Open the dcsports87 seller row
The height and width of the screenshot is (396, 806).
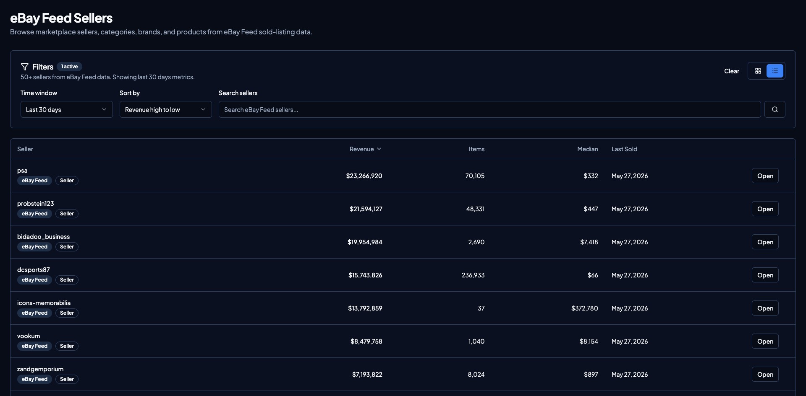pyautogui.click(x=765, y=275)
